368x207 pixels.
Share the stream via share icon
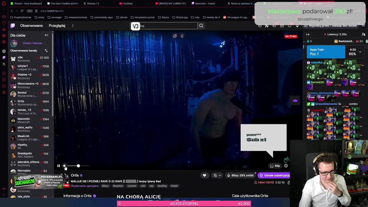[x=289, y=182]
